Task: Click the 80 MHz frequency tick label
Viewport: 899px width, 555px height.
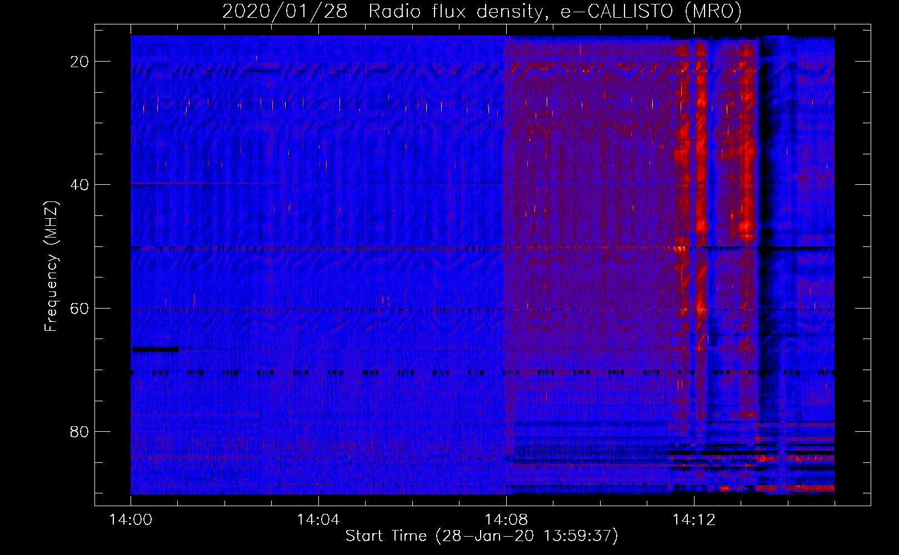Action: pyautogui.click(x=79, y=431)
